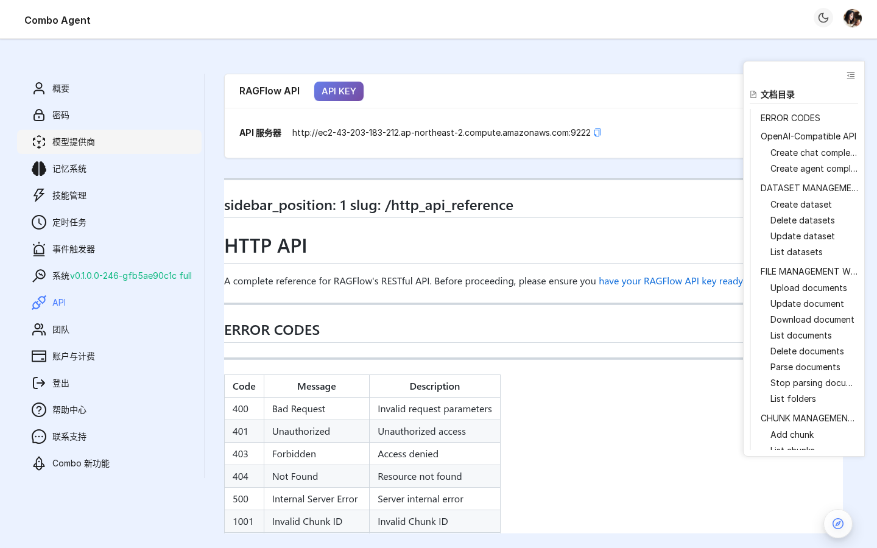Open the user avatar menu
Screen dimensions: 877x548
pyautogui.click(x=853, y=18)
